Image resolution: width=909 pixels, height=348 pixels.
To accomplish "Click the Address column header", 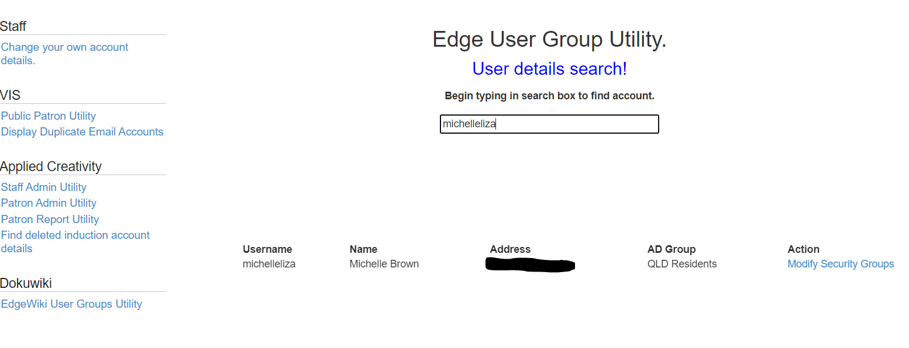I will [x=510, y=249].
